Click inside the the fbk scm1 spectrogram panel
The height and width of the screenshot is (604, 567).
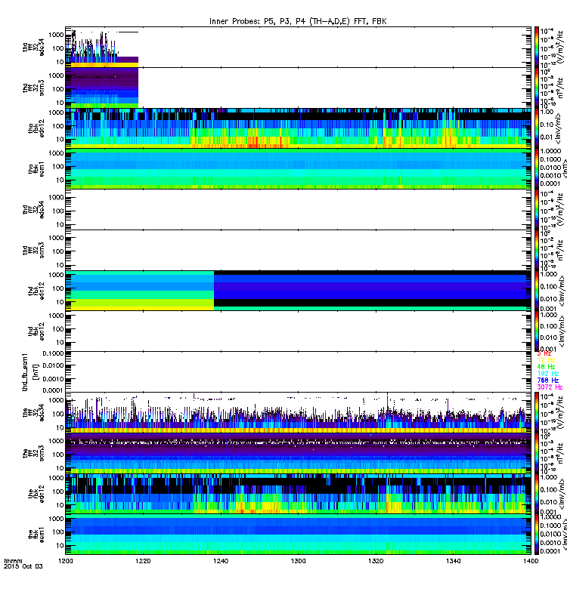pyautogui.click(x=298, y=535)
